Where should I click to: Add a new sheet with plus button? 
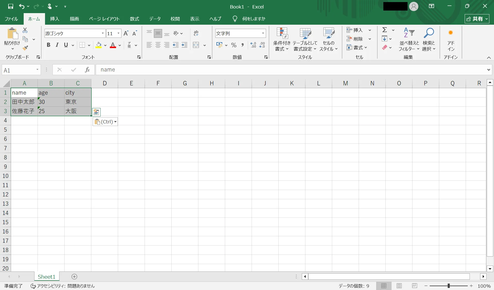[74, 277]
